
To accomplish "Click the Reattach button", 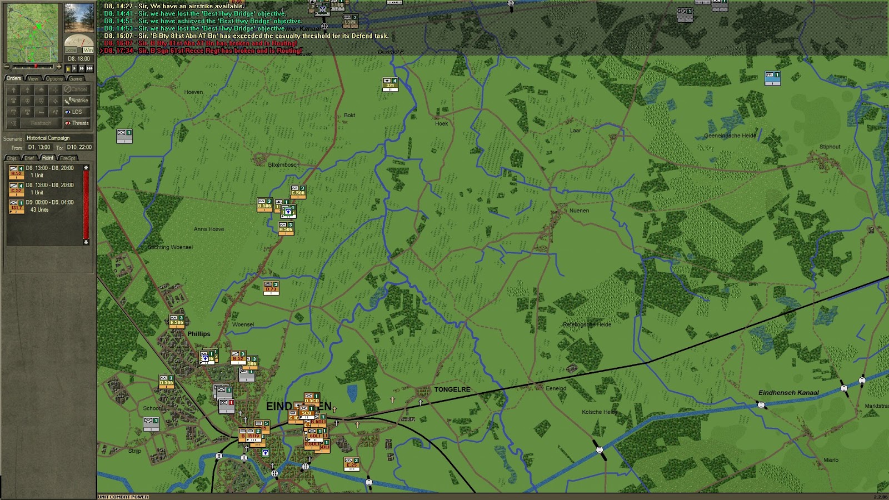I will [x=41, y=123].
